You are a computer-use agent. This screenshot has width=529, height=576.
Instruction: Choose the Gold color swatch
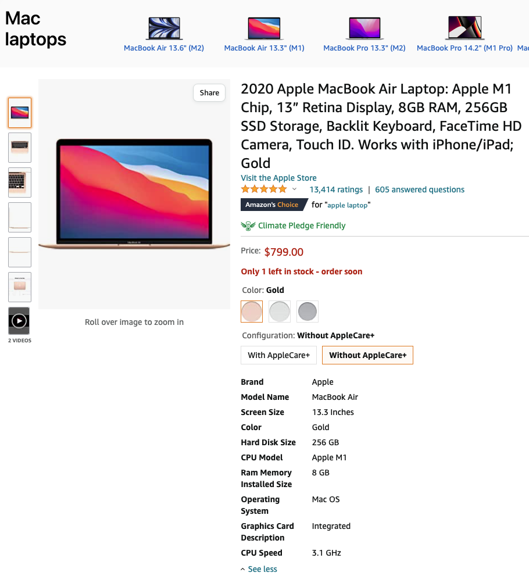tap(252, 312)
